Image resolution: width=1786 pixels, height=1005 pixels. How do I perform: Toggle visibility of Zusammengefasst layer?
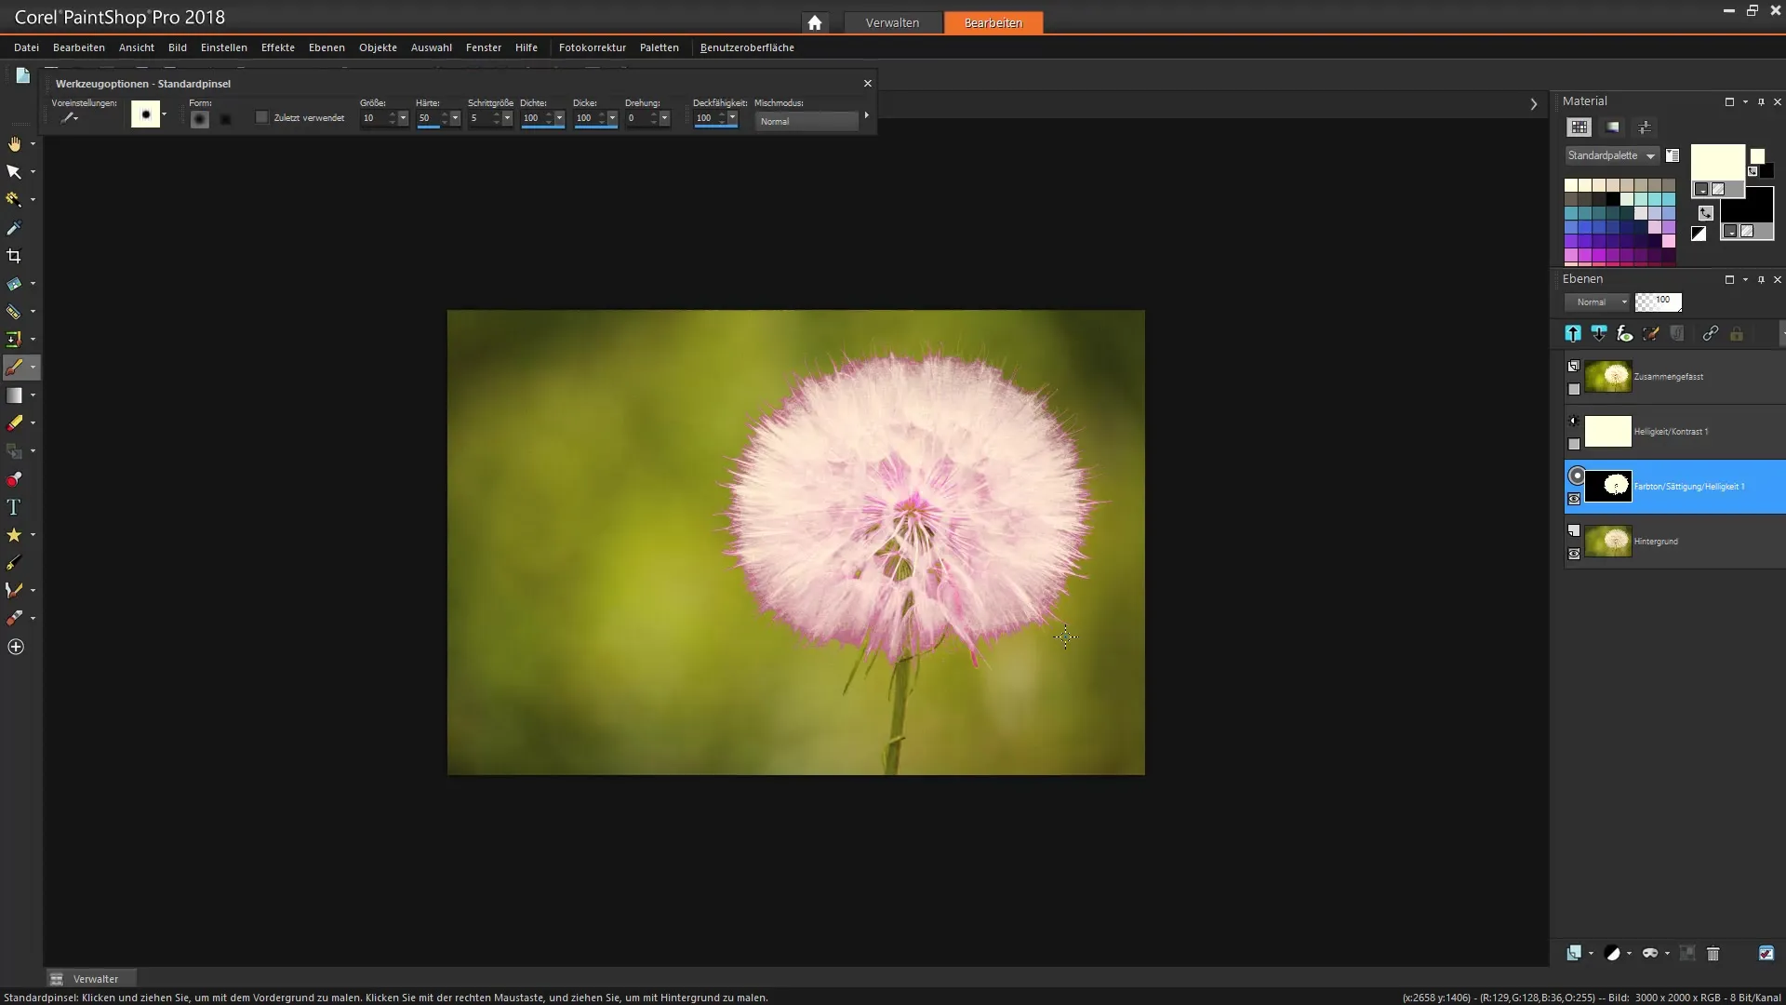point(1574,389)
